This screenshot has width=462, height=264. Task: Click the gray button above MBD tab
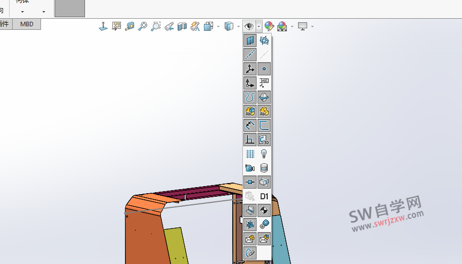click(70, 8)
